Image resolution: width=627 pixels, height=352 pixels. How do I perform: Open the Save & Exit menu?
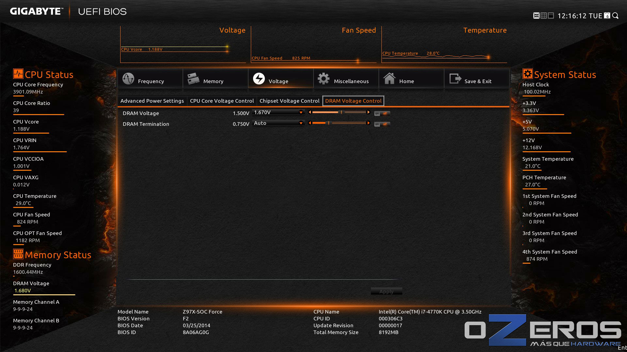pyautogui.click(x=477, y=78)
